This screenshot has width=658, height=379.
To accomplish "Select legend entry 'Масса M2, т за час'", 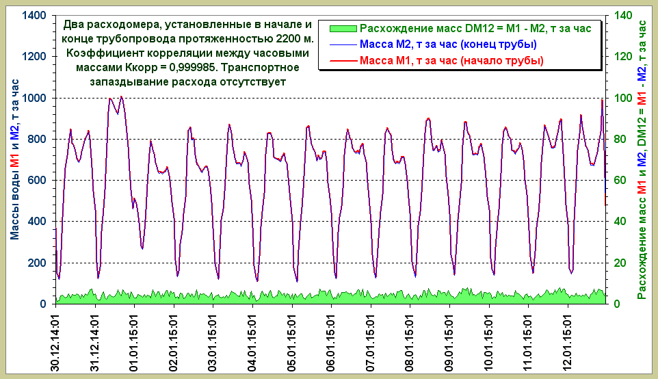I will (x=447, y=44).
